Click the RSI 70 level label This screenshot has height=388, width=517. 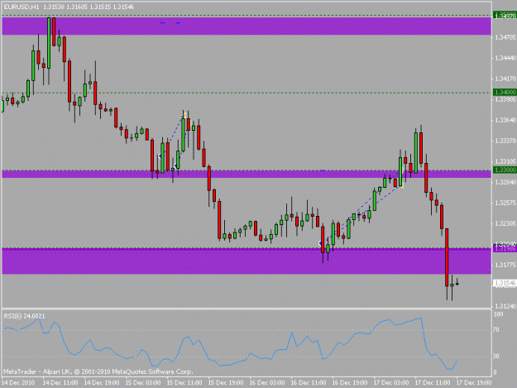(x=495, y=329)
